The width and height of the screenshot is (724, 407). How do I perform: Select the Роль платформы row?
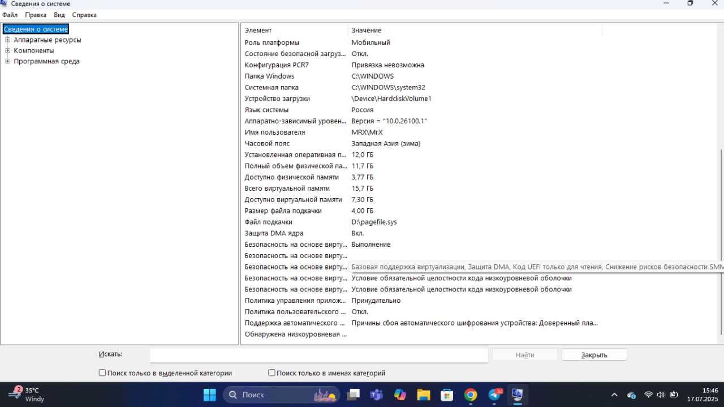point(421,42)
